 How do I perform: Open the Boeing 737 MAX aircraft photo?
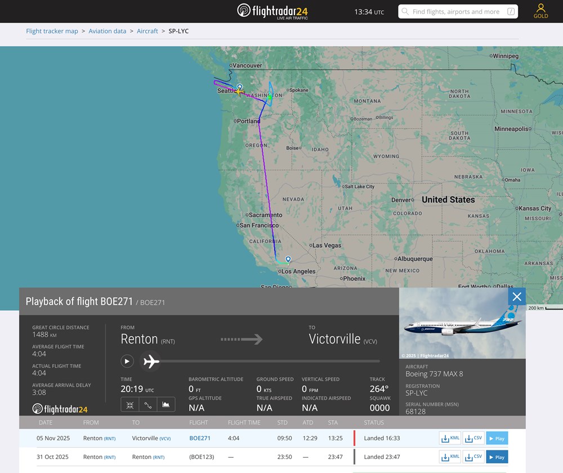pyautogui.click(x=462, y=323)
